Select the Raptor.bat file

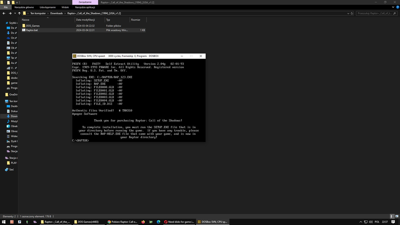click(x=32, y=30)
